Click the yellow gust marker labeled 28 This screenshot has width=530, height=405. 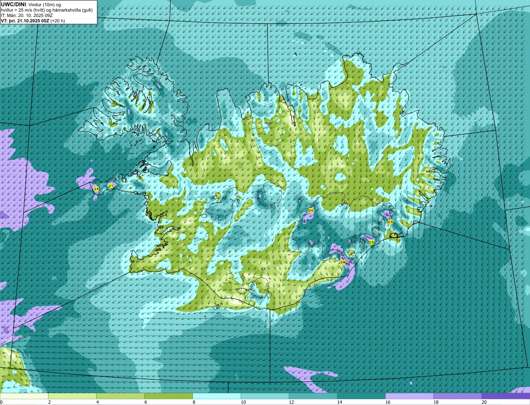click(x=342, y=262)
